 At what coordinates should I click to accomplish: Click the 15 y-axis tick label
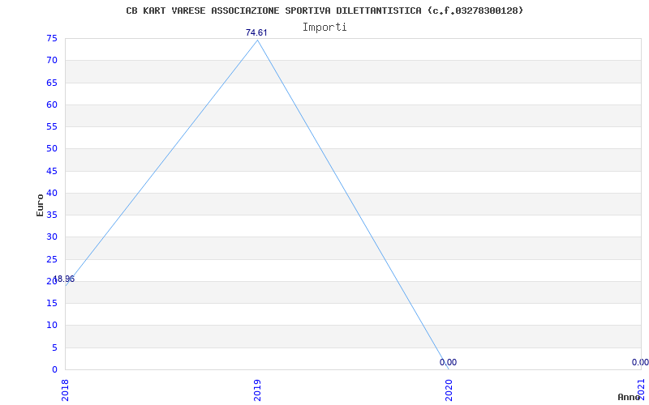pos(52,303)
